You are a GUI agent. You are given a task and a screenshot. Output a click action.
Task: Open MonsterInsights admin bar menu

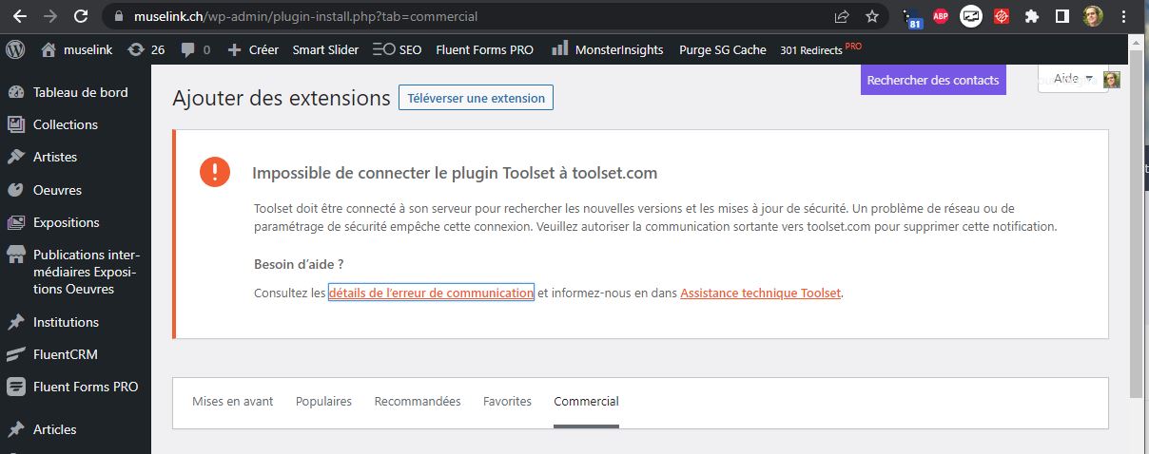[607, 49]
